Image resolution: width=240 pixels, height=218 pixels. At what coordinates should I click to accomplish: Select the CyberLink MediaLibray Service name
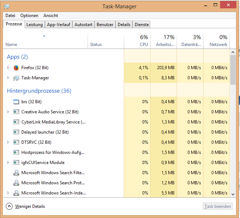click(x=54, y=122)
